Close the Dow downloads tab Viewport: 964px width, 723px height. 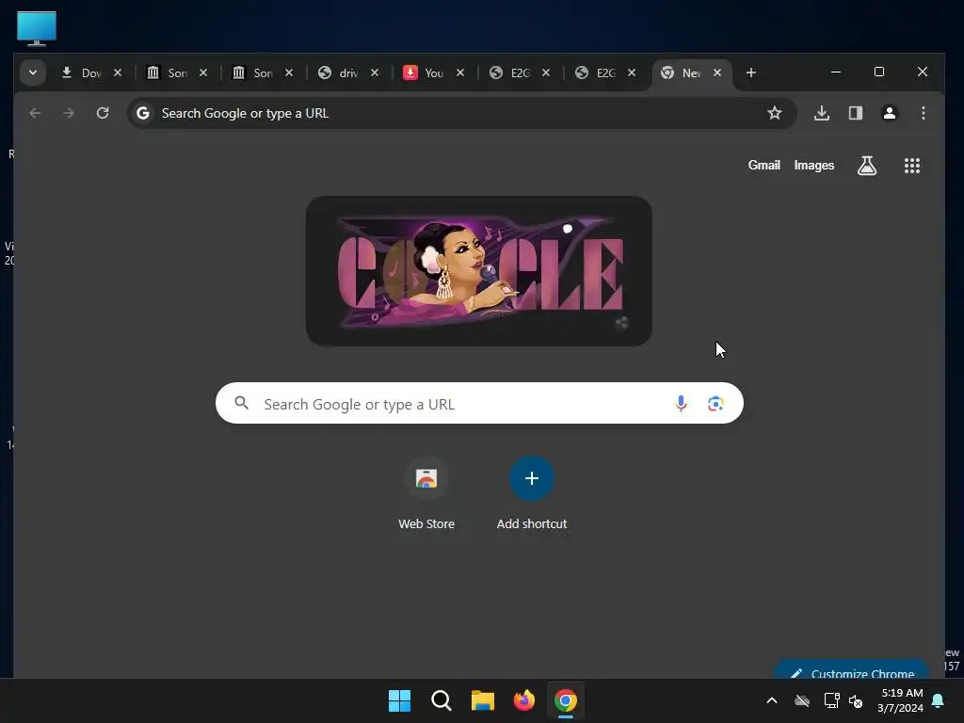(x=118, y=72)
